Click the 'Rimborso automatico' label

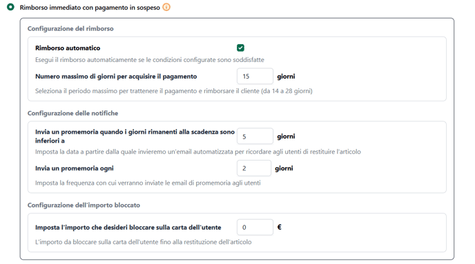(x=68, y=48)
